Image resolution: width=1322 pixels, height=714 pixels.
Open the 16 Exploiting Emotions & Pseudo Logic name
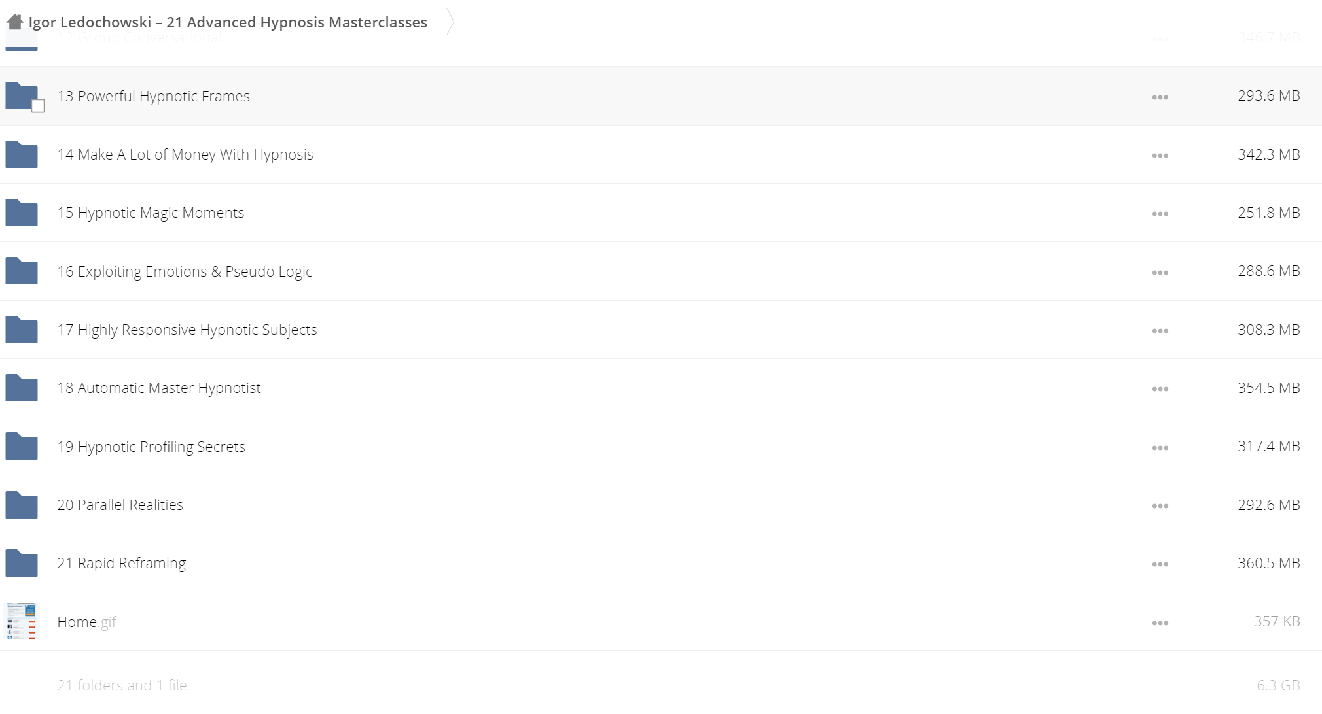185,271
